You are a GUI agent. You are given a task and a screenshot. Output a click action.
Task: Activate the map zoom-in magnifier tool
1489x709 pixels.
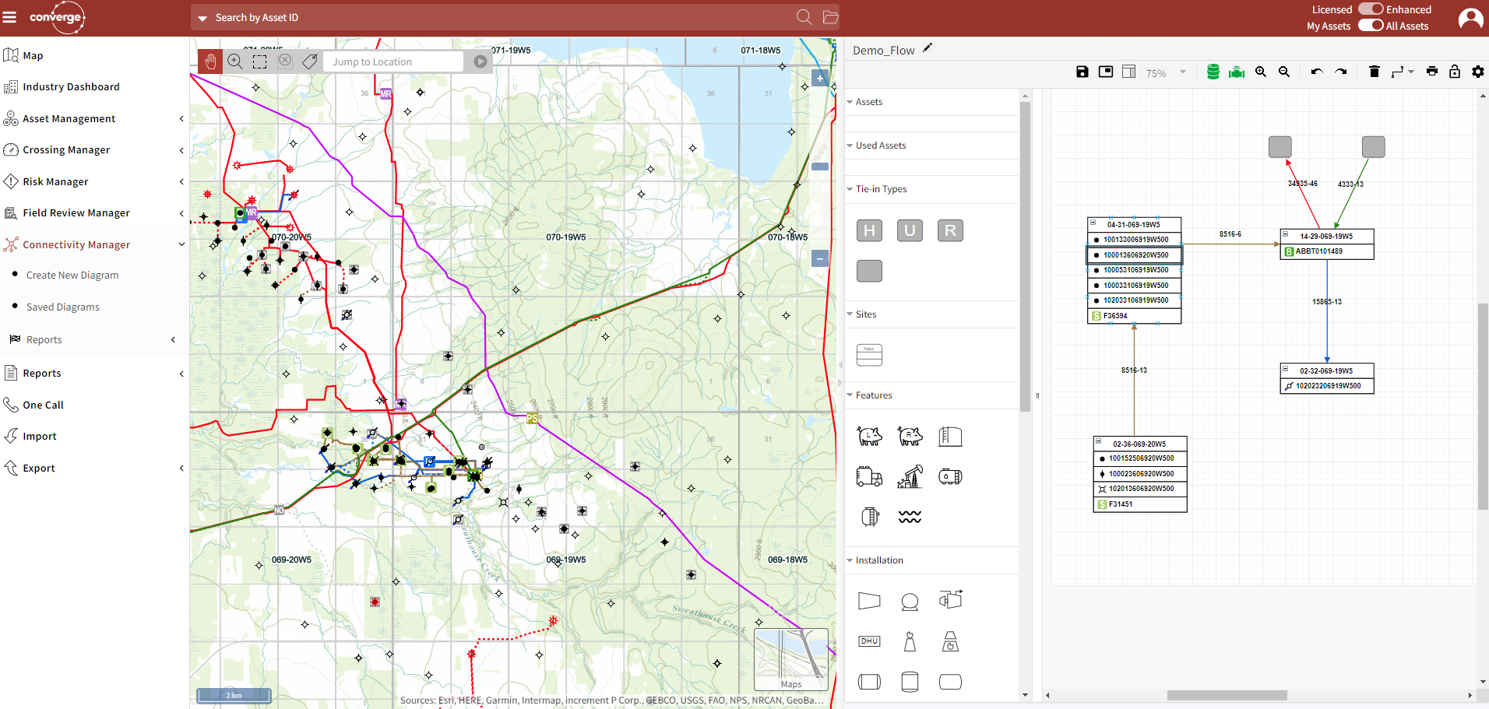[235, 61]
